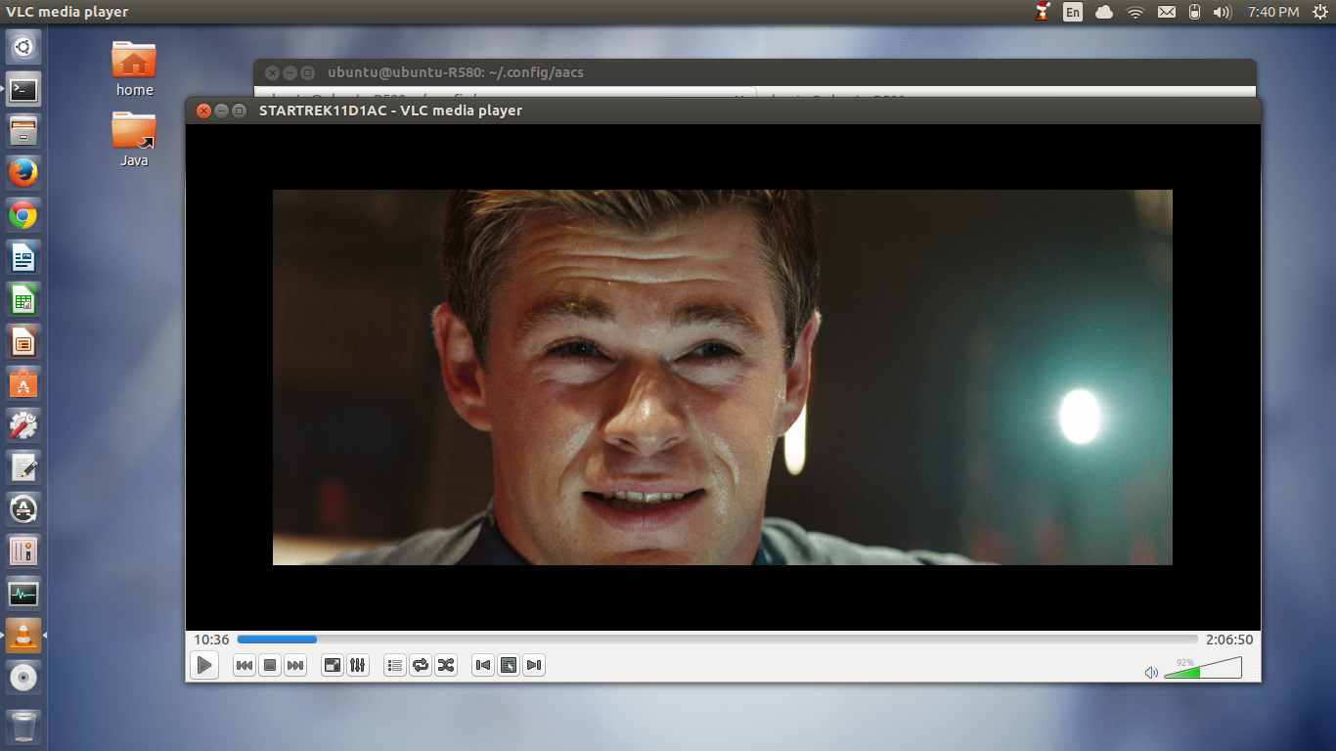Open the home folder on desktop

tap(134, 68)
